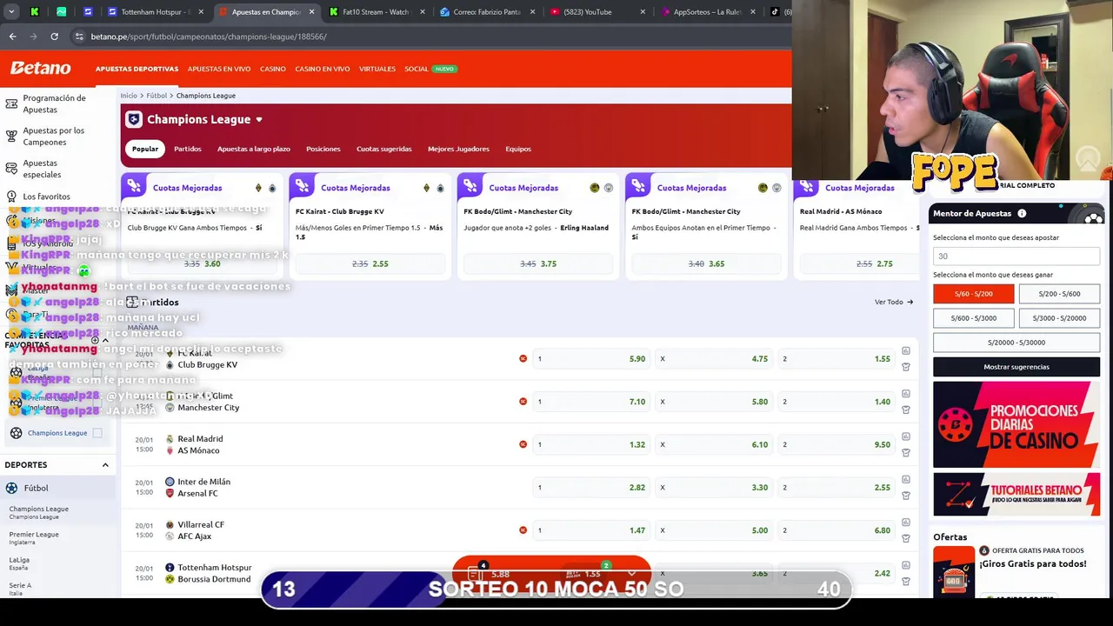Tick the Champions League favorites checkbox in sidebar
Image resolution: width=1113 pixels, height=626 pixels.
(x=97, y=433)
